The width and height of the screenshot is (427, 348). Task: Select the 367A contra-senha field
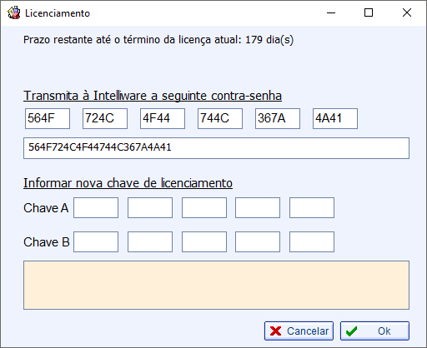point(278,118)
